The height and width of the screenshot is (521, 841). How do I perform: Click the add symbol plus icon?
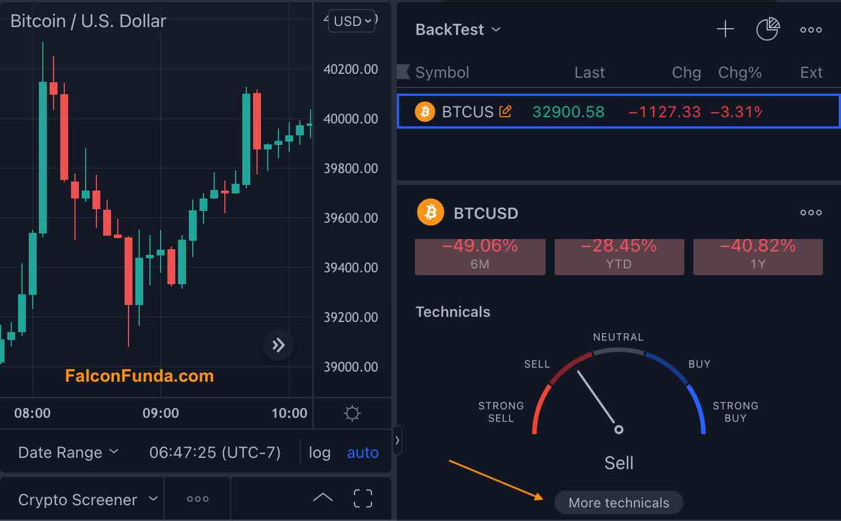[x=725, y=29]
